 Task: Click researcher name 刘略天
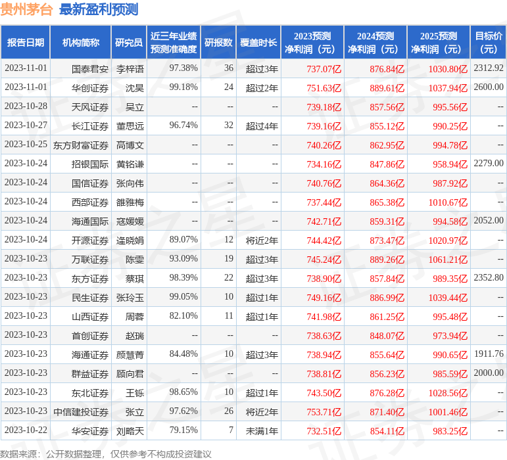click(130, 431)
